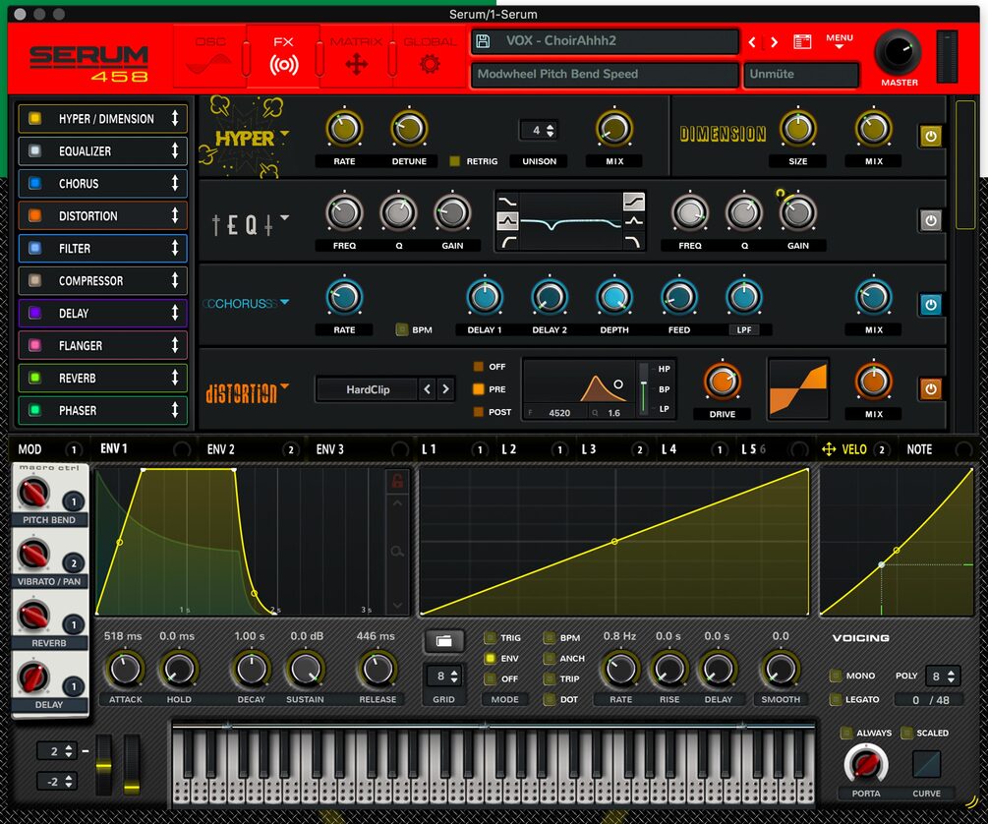Reorder CHORUS with its up-down arrows
The width and height of the screenshot is (988, 824).
pos(175,184)
